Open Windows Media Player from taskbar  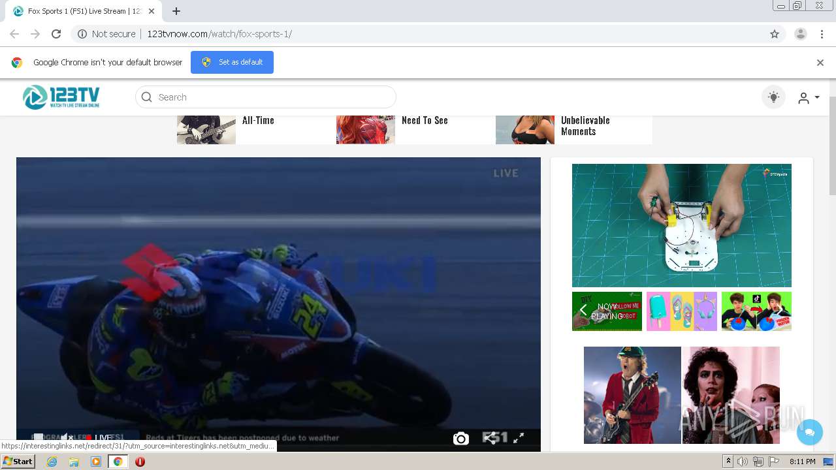pos(96,462)
